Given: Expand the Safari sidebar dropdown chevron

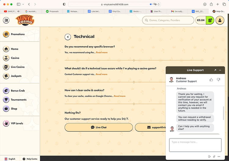Looking at the screenshot, I should pyautogui.click(x=23, y=4).
